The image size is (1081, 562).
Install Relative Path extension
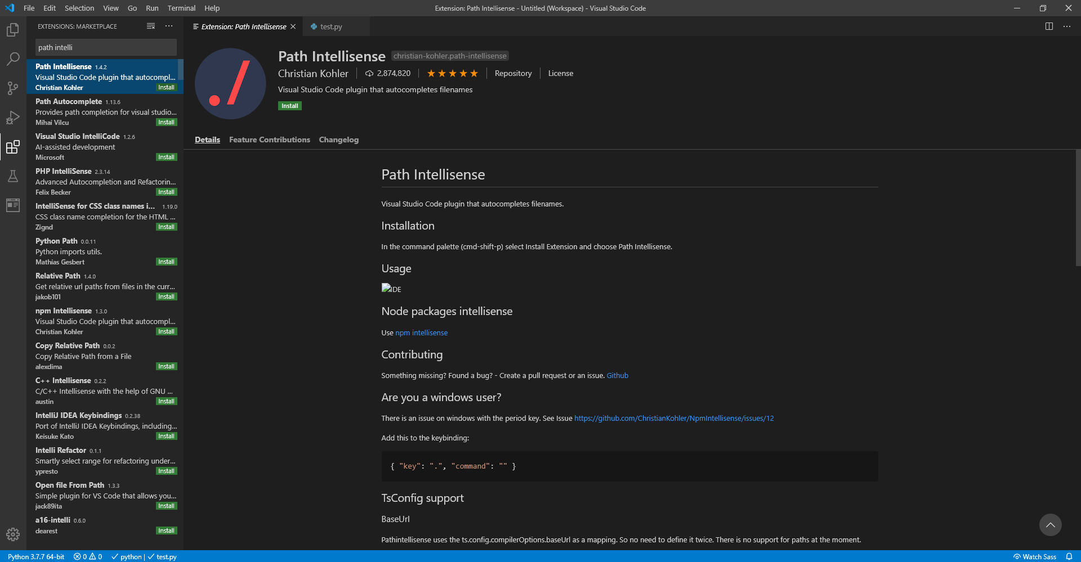166,296
